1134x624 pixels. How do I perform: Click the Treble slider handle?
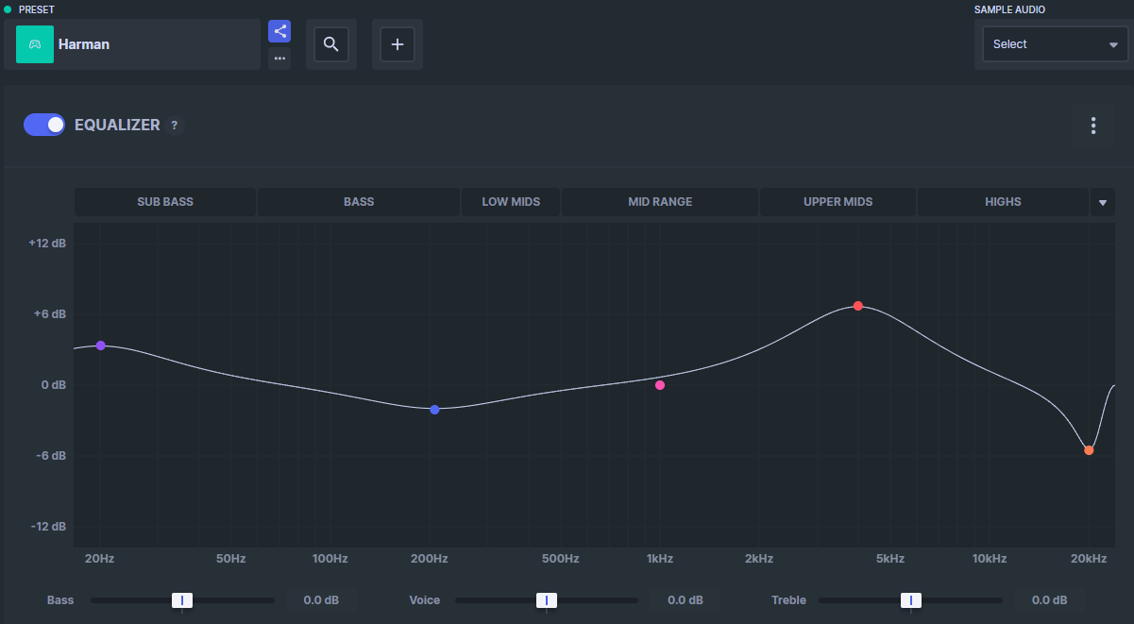tap(911, 600)
